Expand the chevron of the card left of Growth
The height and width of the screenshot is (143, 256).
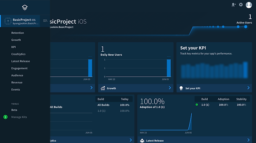coord(91,88)
